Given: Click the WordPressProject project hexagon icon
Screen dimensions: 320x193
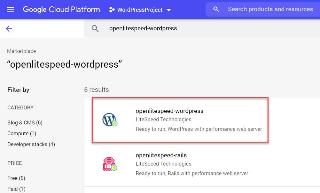Looking at the screenshot, I should [x=112, y=10].
